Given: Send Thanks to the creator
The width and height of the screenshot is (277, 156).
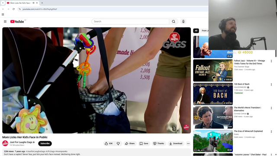Looking at the screenshot, I should pos(159,143).
